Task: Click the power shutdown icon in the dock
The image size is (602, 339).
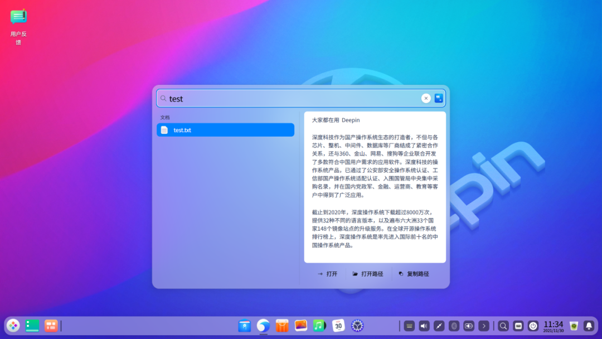Action: 533,326
